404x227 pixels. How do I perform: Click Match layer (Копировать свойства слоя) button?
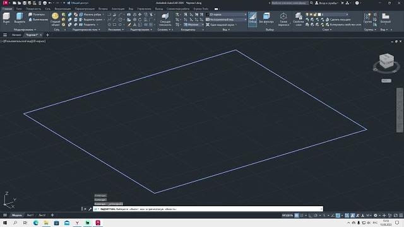coord(343,25)
